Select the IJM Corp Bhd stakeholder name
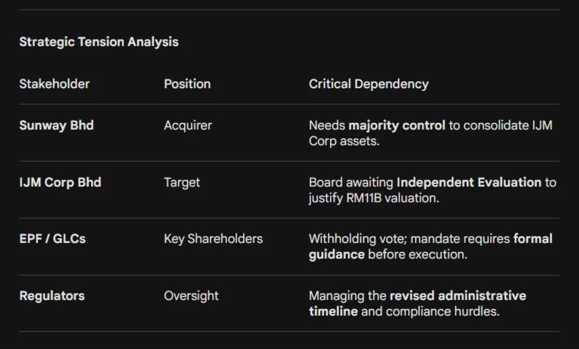The image size is (579, 349). (x=60, y=183)
